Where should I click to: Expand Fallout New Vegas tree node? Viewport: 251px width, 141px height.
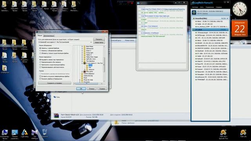[x=82, y=57]
